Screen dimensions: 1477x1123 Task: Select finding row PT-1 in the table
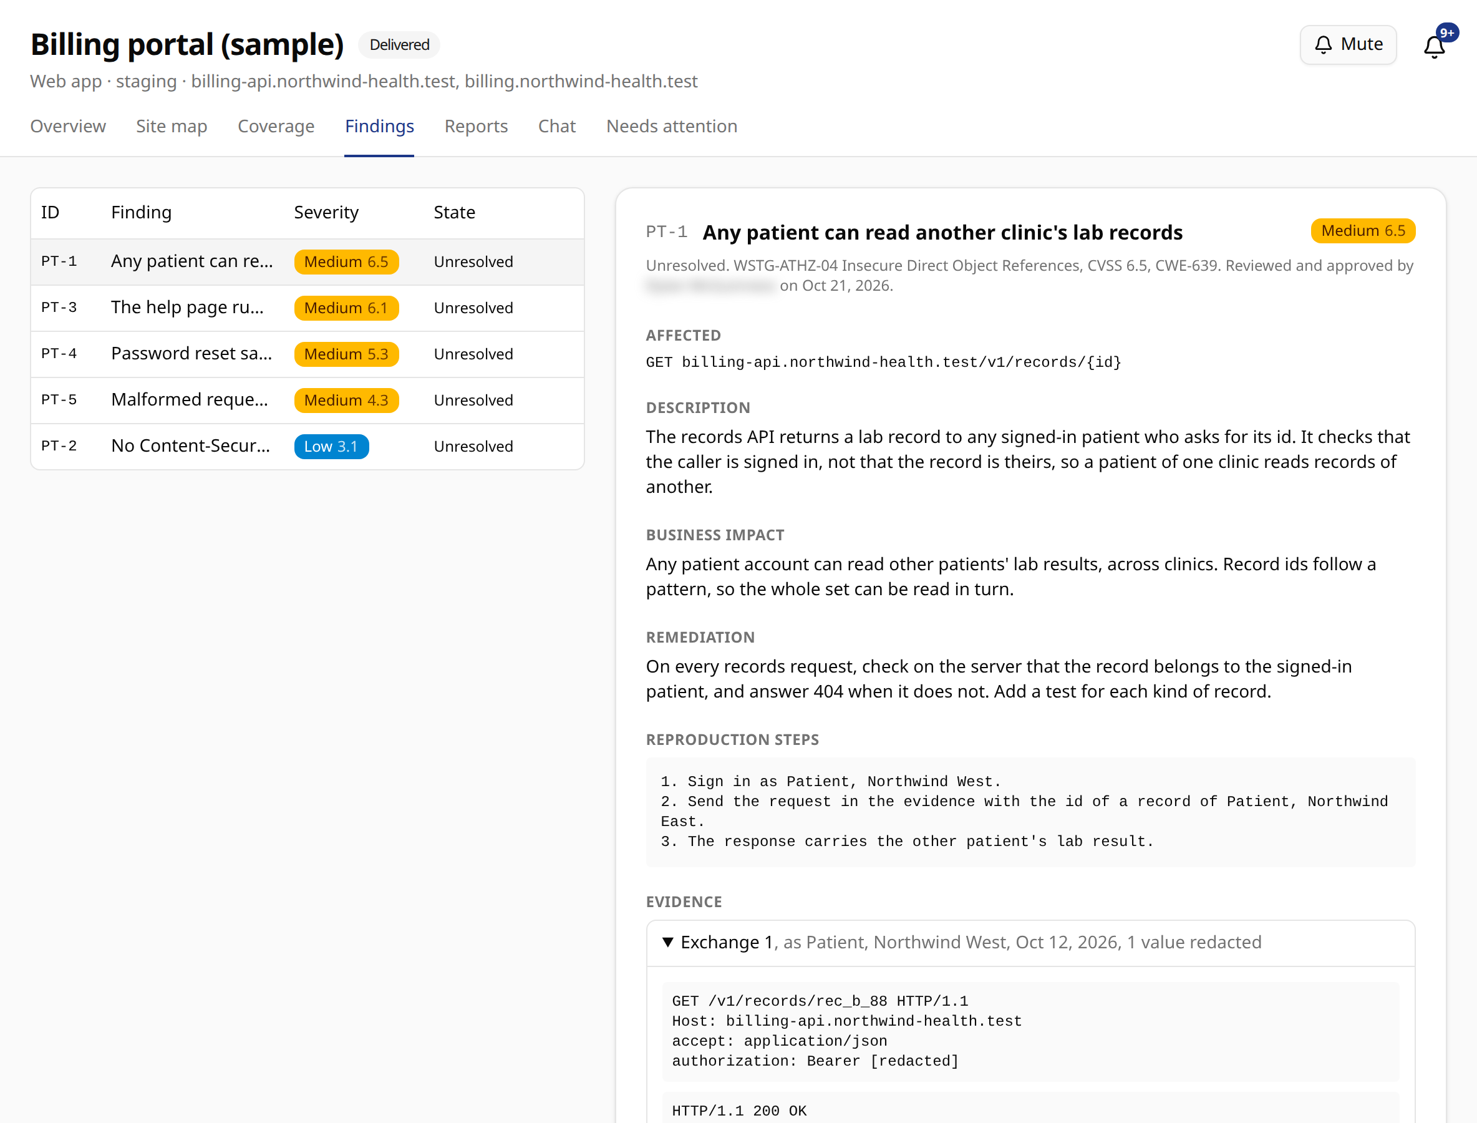tap(308, 261)
